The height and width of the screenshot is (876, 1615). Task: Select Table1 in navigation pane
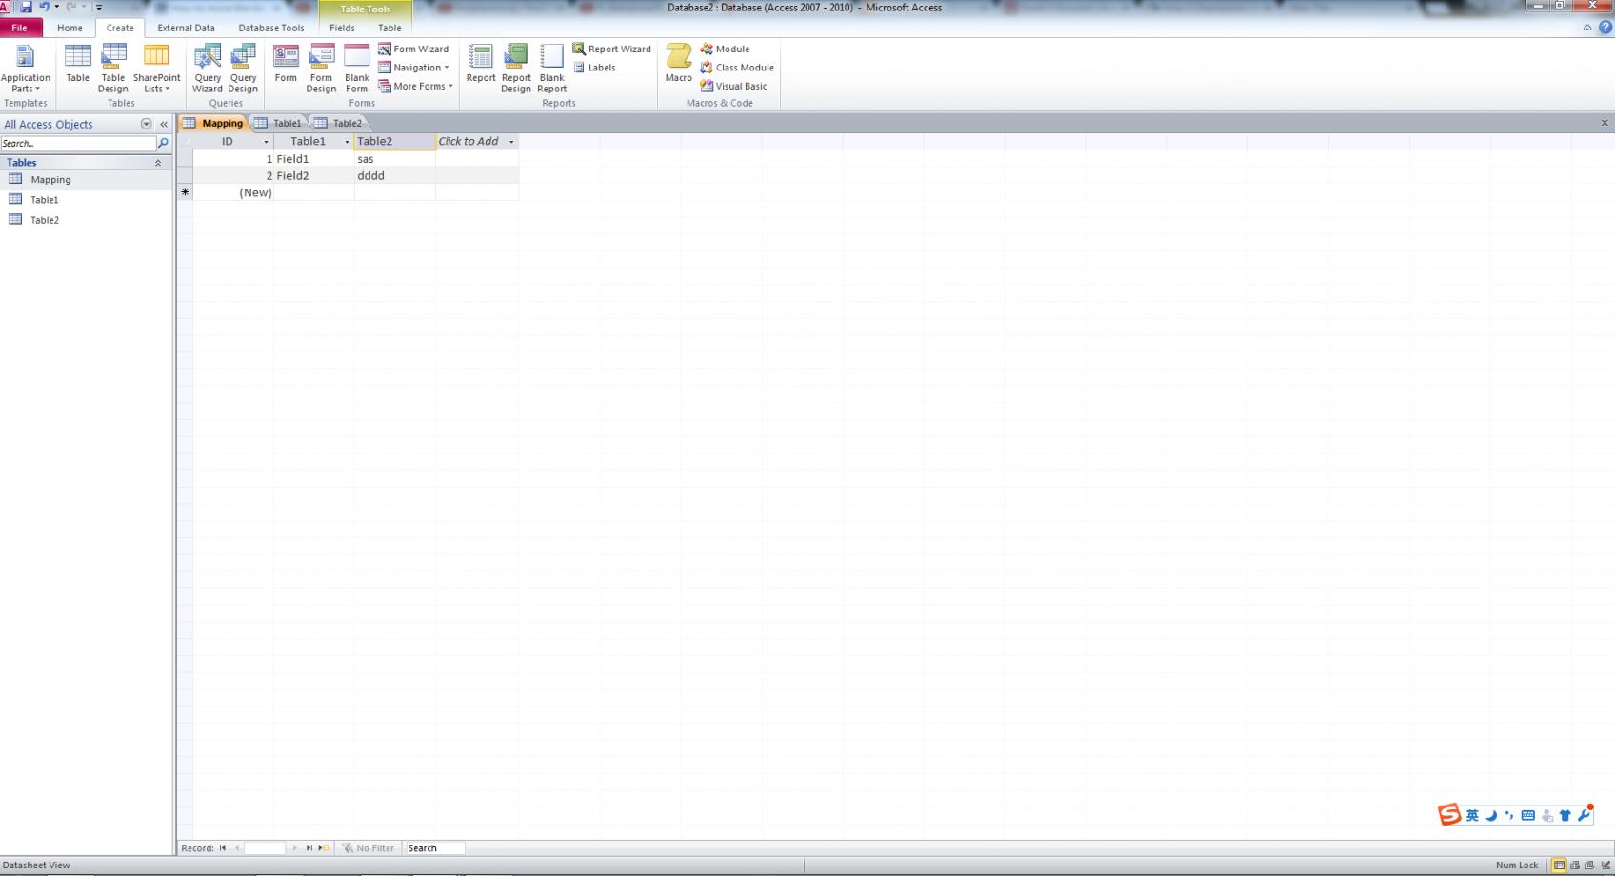pos(86,199)
